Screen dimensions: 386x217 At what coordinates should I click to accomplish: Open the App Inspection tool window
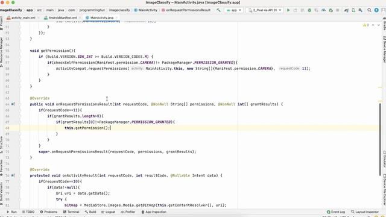tap(154, 212)
